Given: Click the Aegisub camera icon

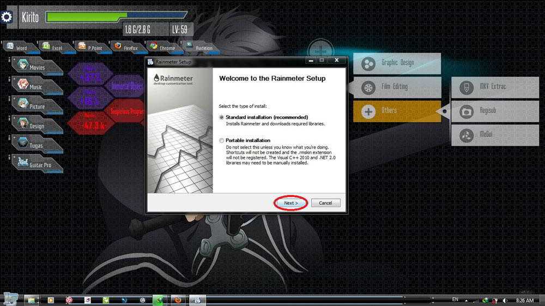Looking at the screenshot, I should click(x=466, y=111).
